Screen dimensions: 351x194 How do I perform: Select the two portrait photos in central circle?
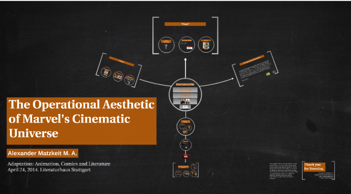(x=185, y=101)
